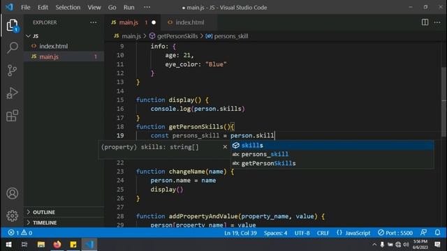The height and width of the screenshot is (251, 447).
Task: Click unsaved dot on main.js tab
Action: coord(154,22)
